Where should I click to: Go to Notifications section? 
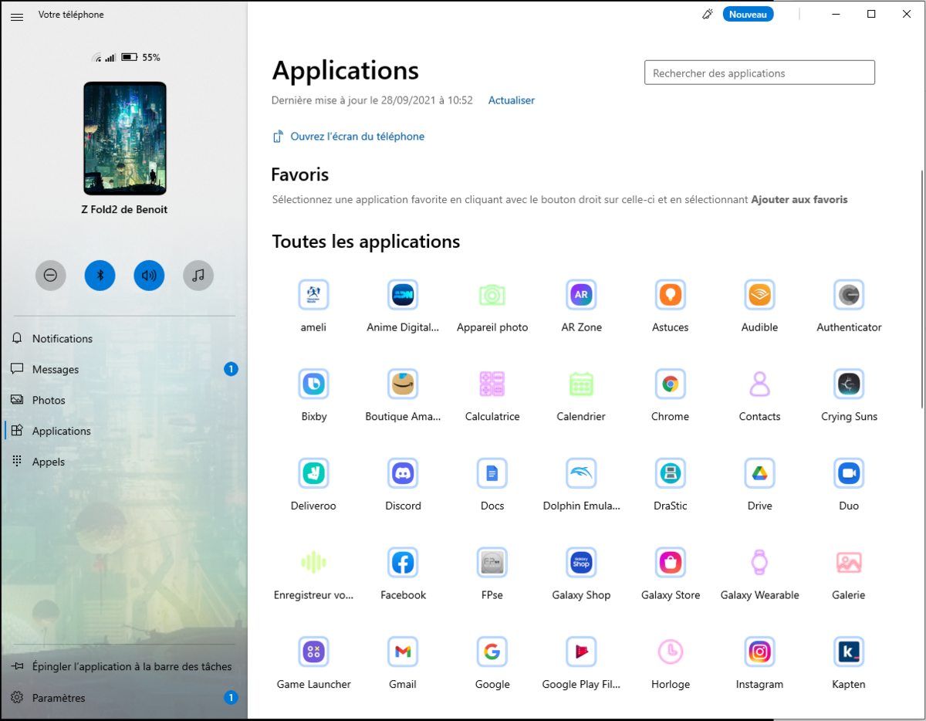point(124,338)
